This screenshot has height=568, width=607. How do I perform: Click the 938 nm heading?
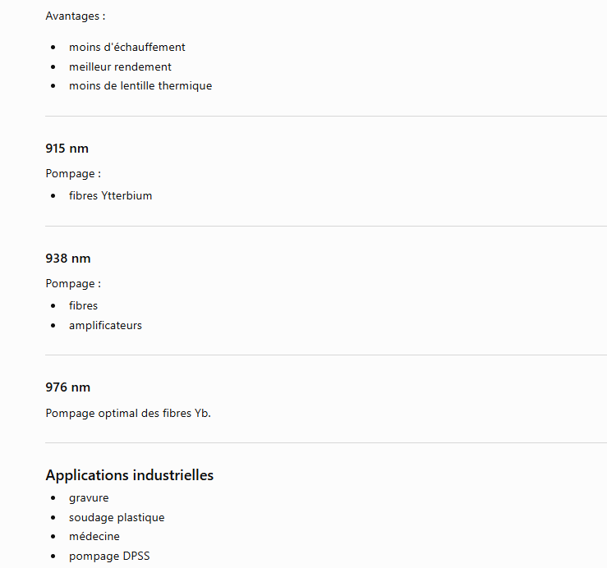pos(68,259)
